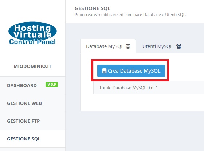Select the Database MySQL tab

[x=108, y=46]
